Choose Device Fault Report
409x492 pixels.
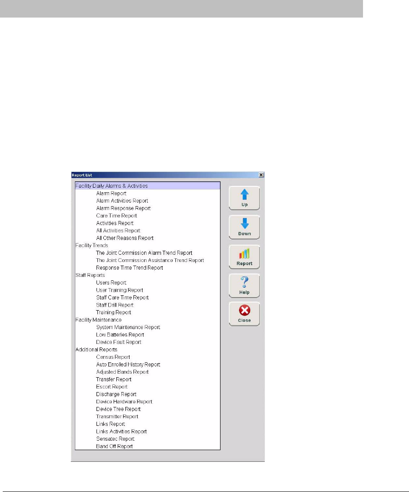119,342
